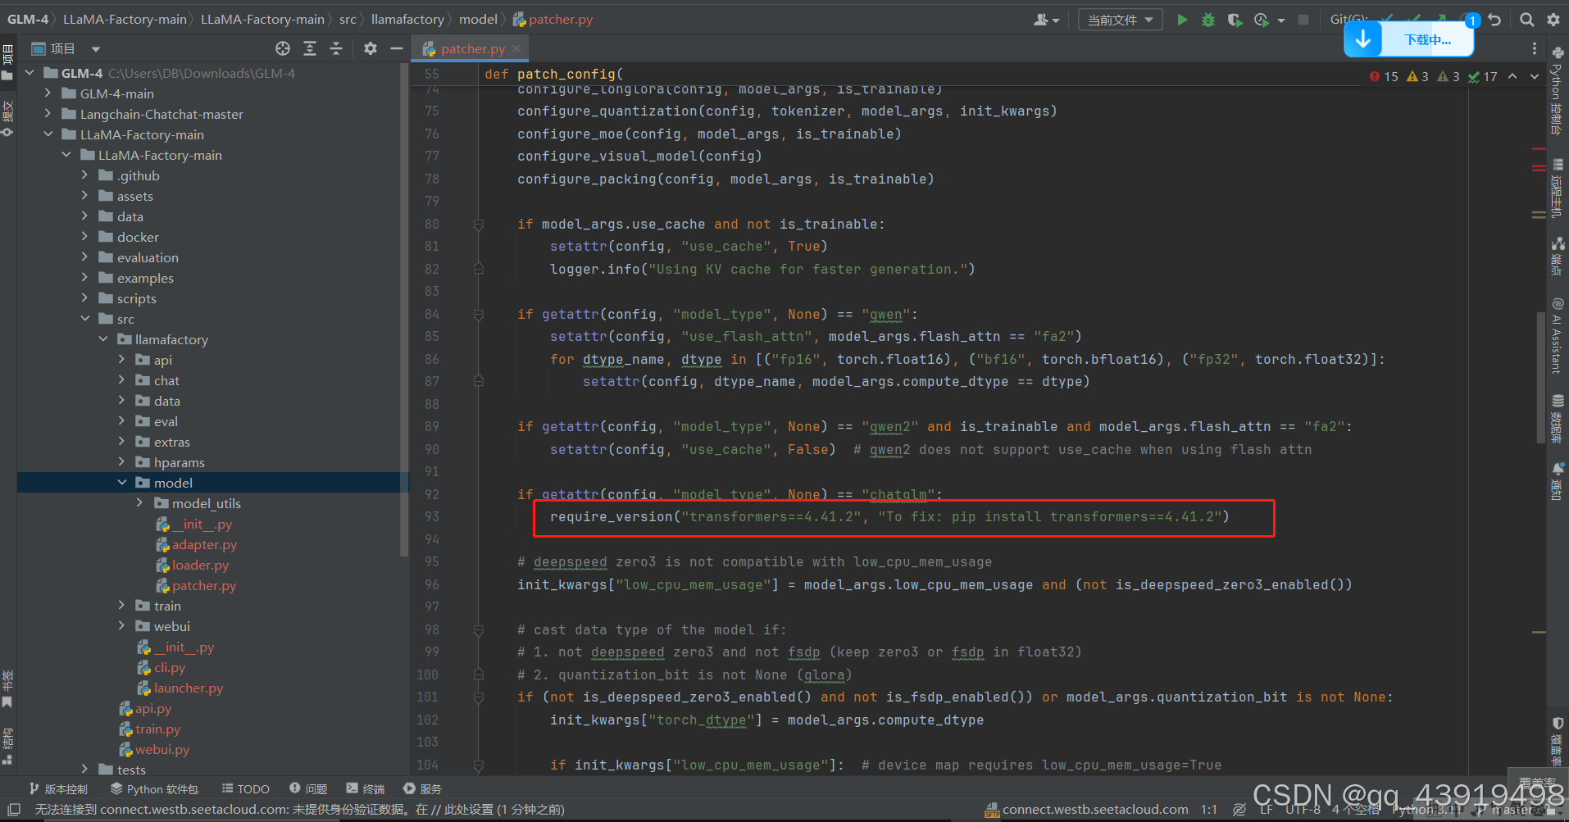Expand the .github folder

click(85, 175)
